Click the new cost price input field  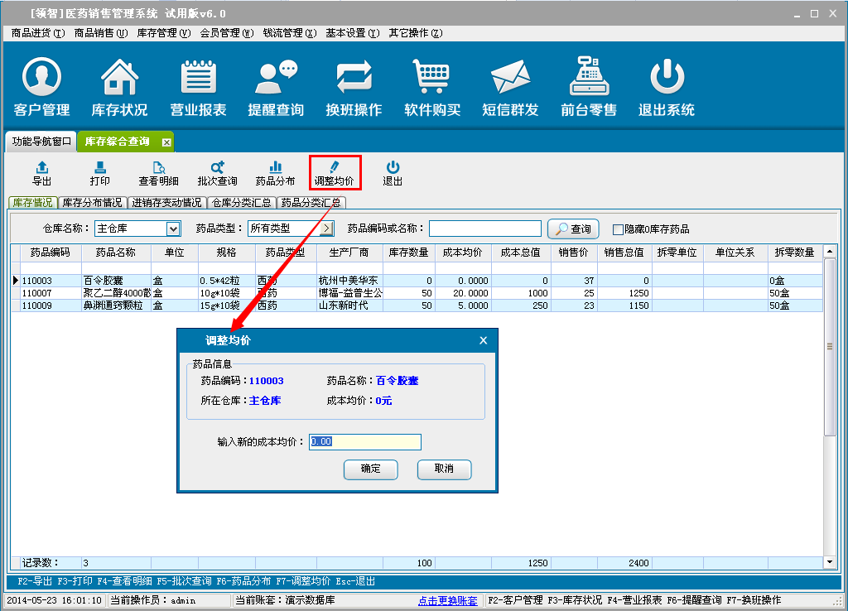[x=365, y=442]
